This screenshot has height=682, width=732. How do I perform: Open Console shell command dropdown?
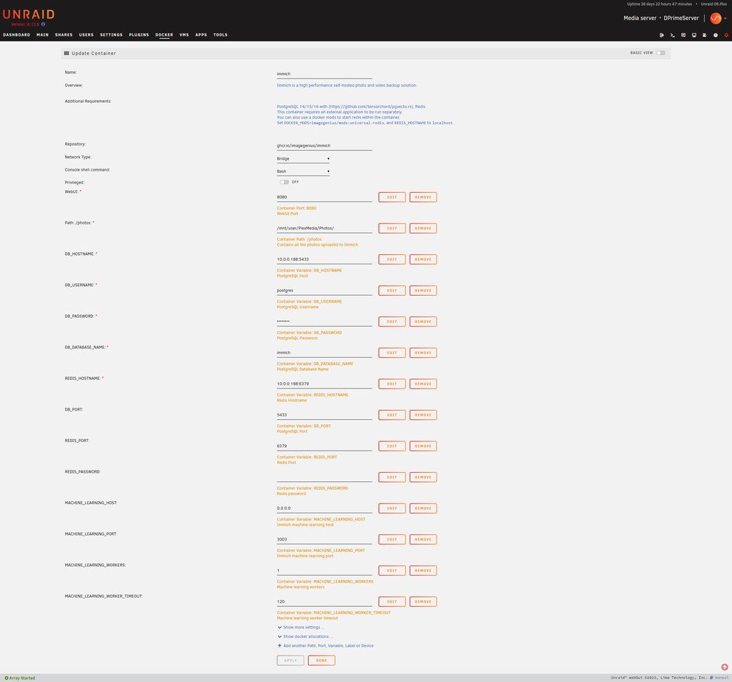tap(303, 171)
